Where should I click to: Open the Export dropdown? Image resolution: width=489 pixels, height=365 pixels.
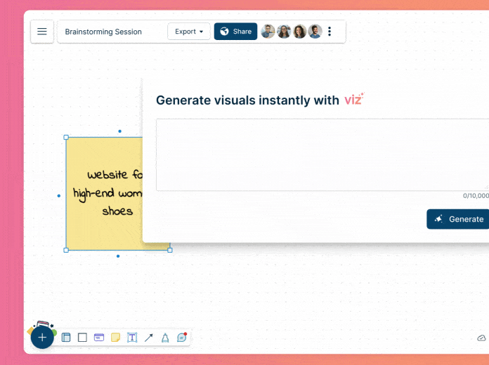tap(189, 32)
